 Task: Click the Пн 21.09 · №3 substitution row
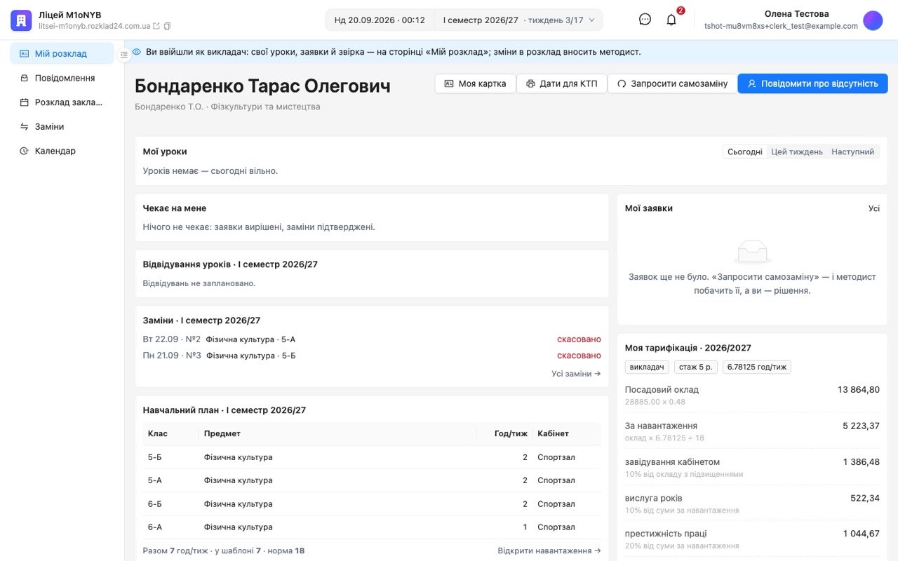372,356
